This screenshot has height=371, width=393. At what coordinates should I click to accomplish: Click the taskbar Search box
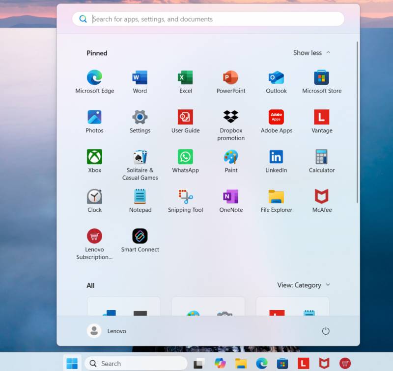click(x=136, y=363)
